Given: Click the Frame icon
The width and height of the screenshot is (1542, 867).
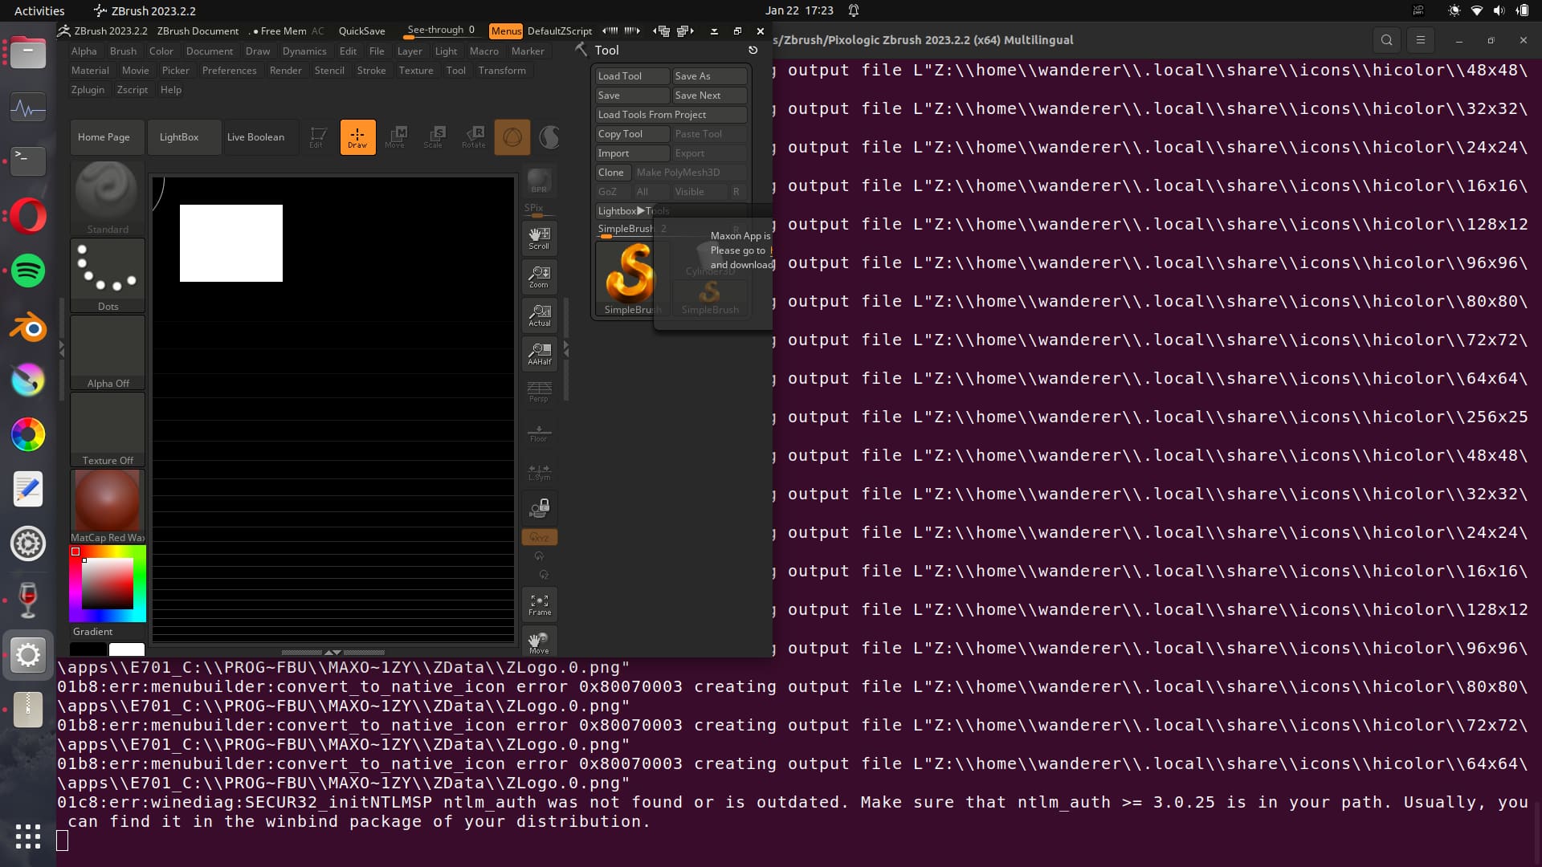Looking at the screenshot, I should 539,604.
